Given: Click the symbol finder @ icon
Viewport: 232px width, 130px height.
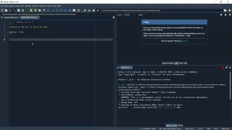Looking at the screenshot, I should [x=23, y=10].
